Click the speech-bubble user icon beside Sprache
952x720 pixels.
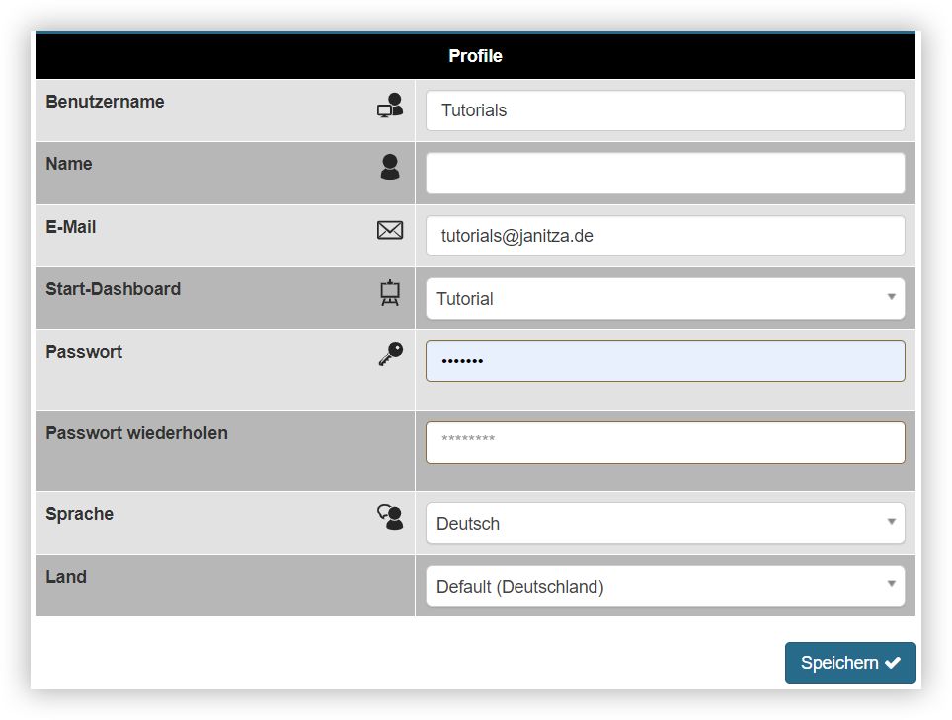[389, 517]
